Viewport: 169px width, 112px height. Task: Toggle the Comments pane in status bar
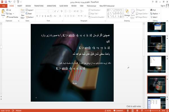(x=118, y=111)
